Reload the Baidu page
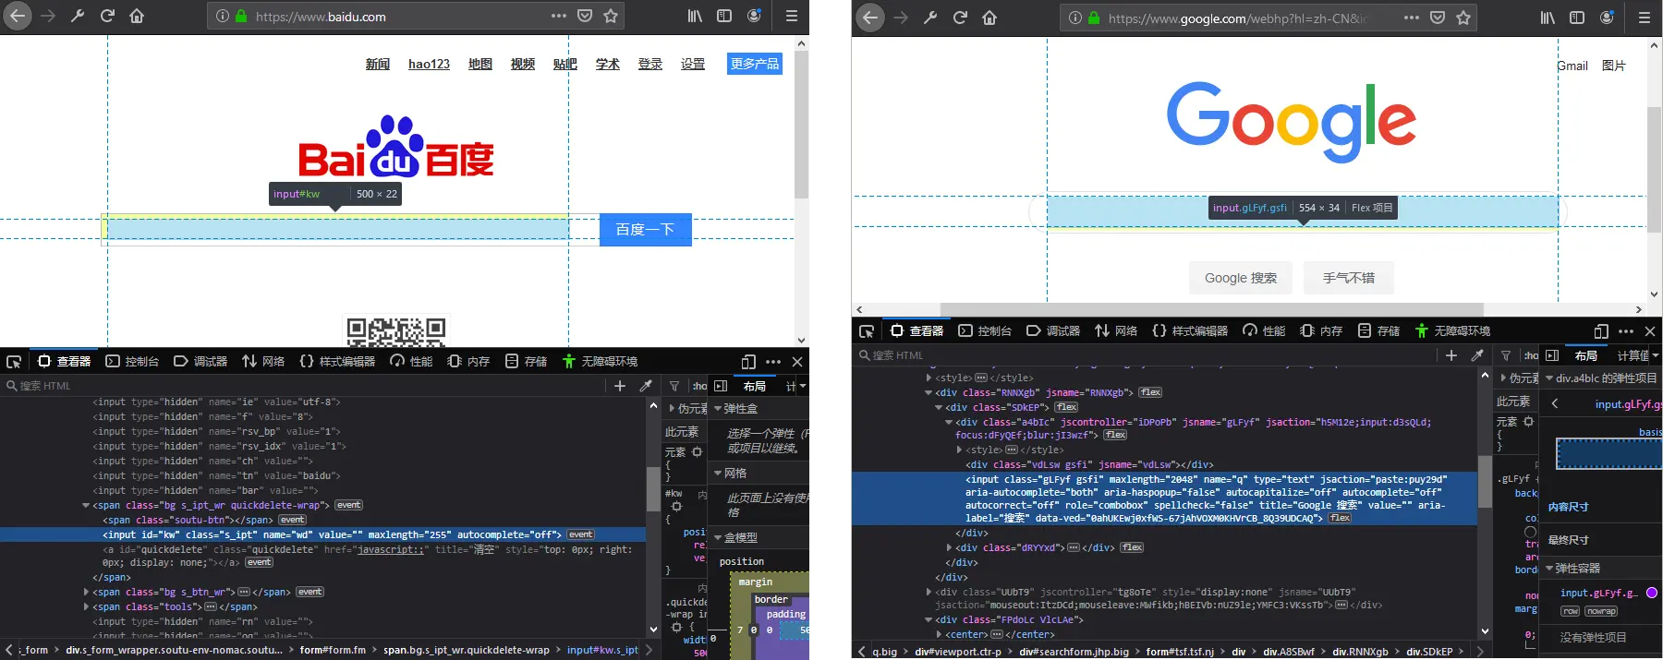This screenshot has width=1663, height=660. coord(107,16)
